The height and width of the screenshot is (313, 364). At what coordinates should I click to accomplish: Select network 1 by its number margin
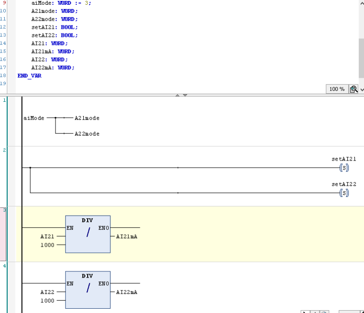tap(5, 119)
